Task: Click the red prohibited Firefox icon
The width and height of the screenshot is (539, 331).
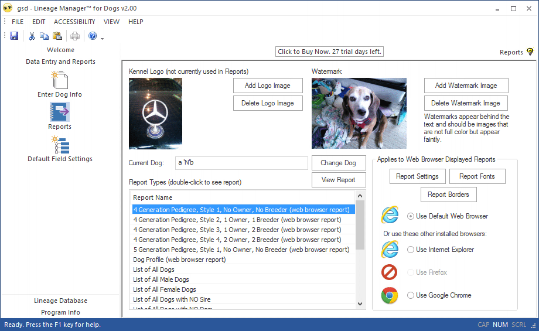Action: pos(389,272)
